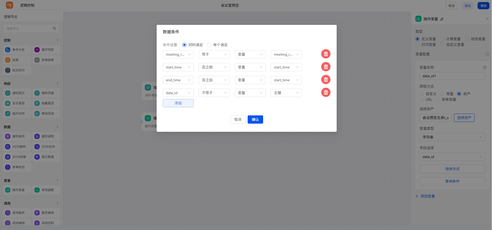Click the help icon beside 变量配置
Image resolution: width=492 pixels, height=230 pixels.
coord(487,54)
